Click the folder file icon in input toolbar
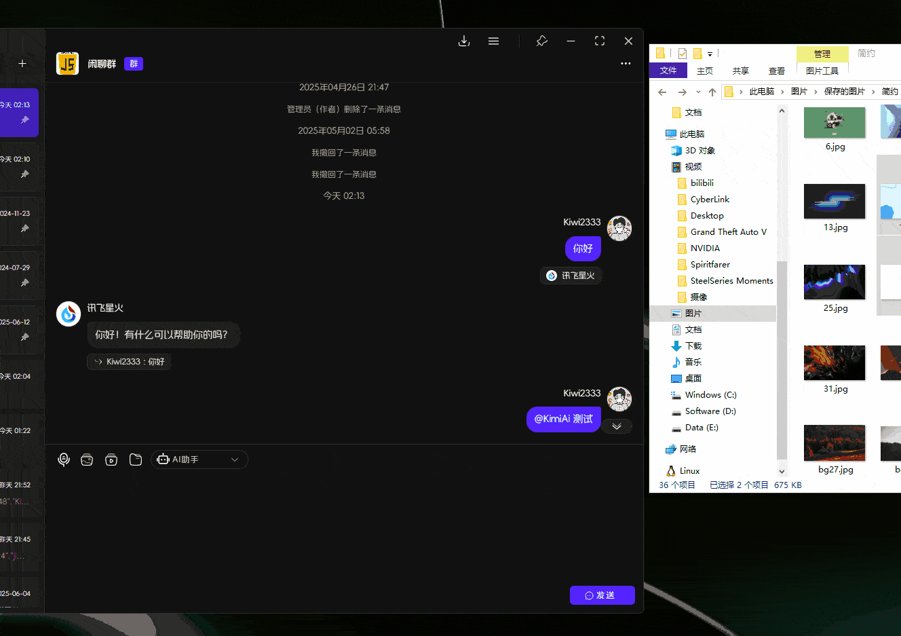The height and width of the screenshot is (636, 901). pyautogui.click(x=136, y=460)
